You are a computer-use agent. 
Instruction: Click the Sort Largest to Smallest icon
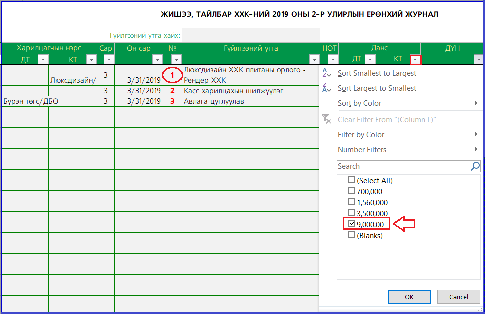tap(326, 88)
